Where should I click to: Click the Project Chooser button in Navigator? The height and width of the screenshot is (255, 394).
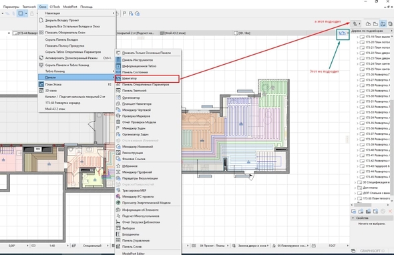pos(356,24)
